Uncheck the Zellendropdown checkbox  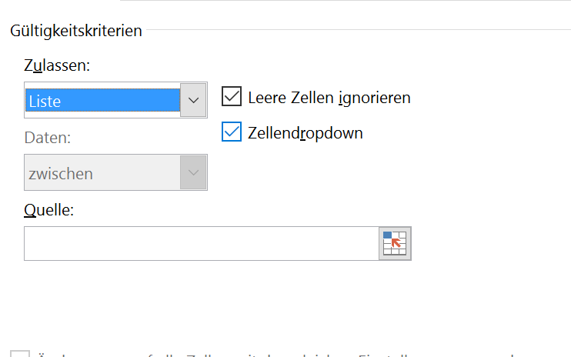click(232, 132)
